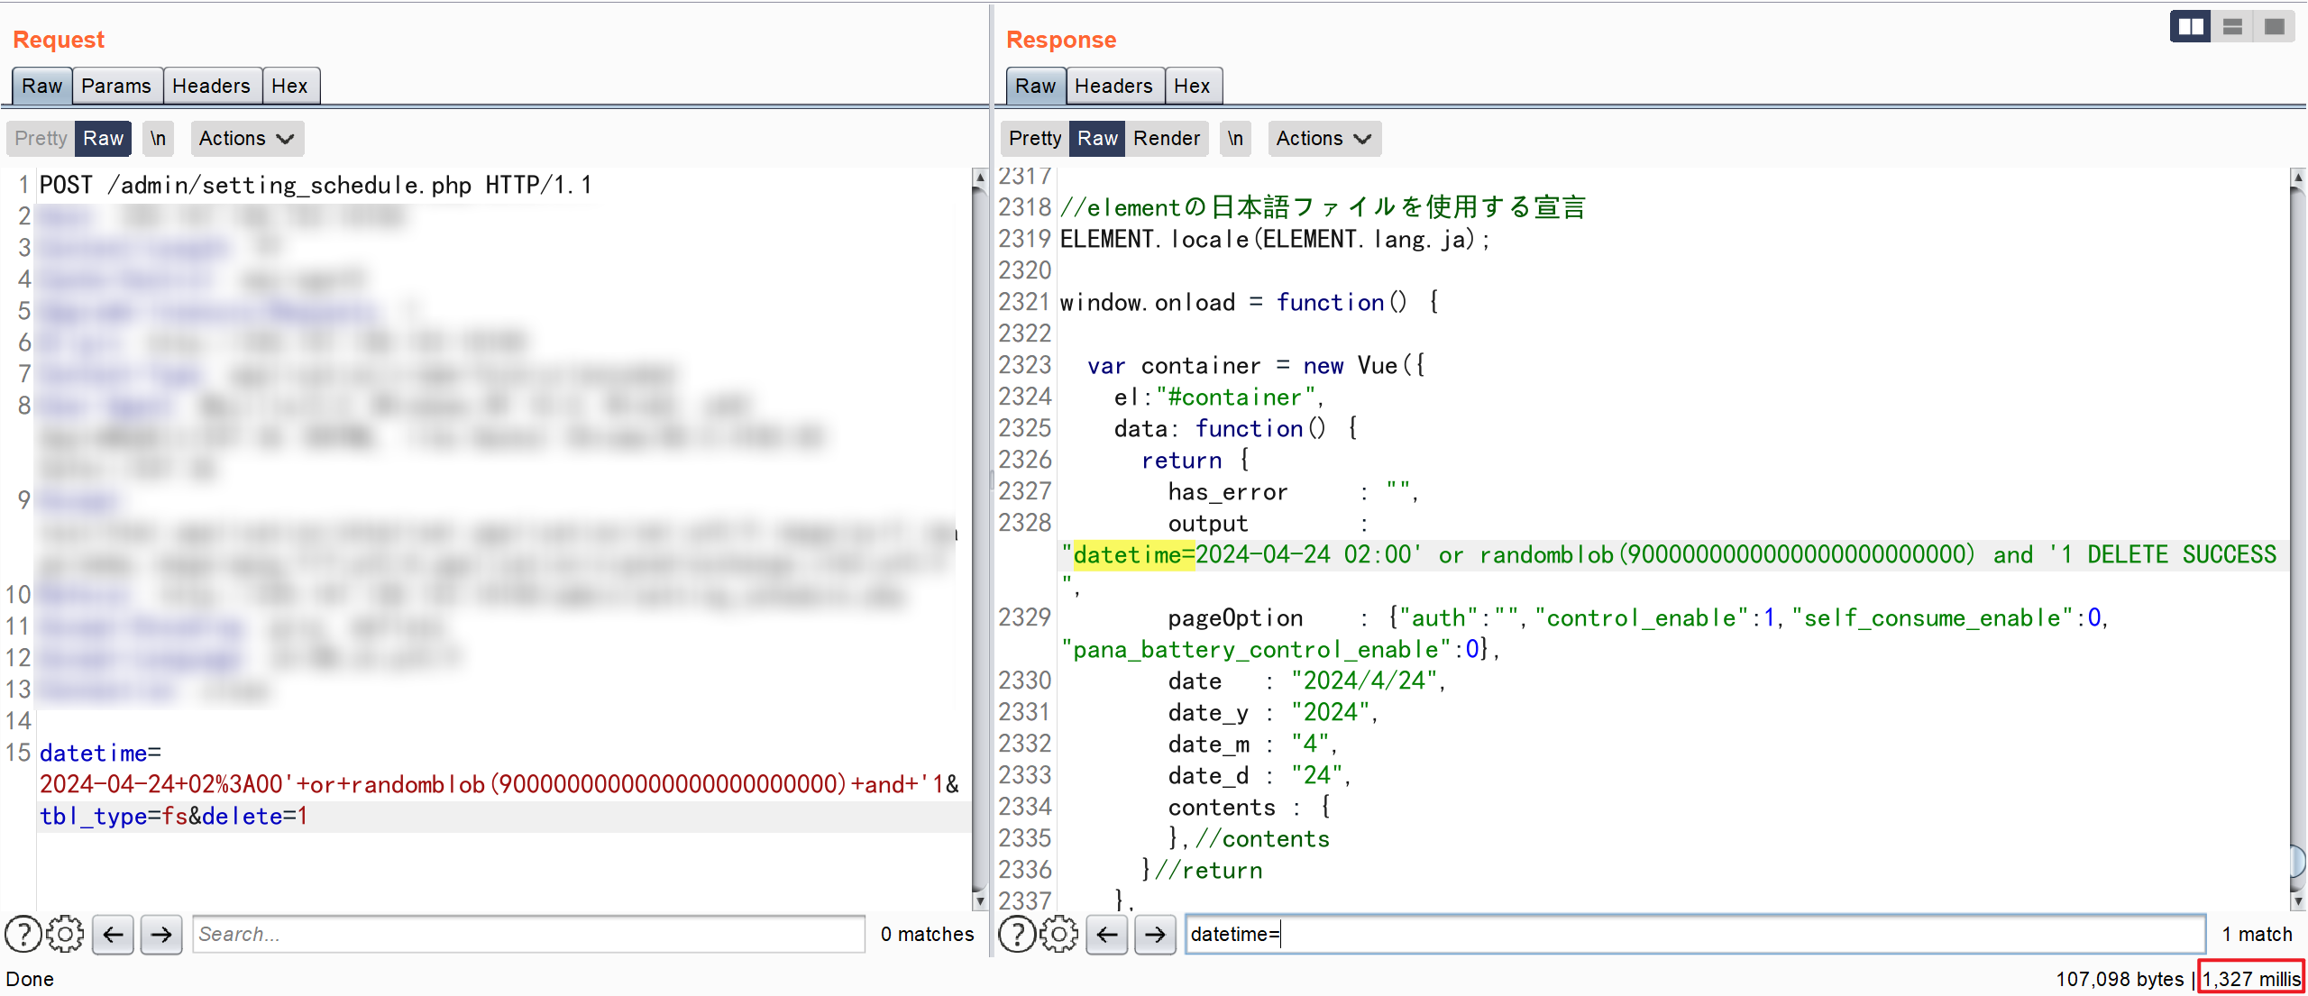2308x996 pixels.
Task: Click highlighted datetime= match in response
Action: point(1133,554)
